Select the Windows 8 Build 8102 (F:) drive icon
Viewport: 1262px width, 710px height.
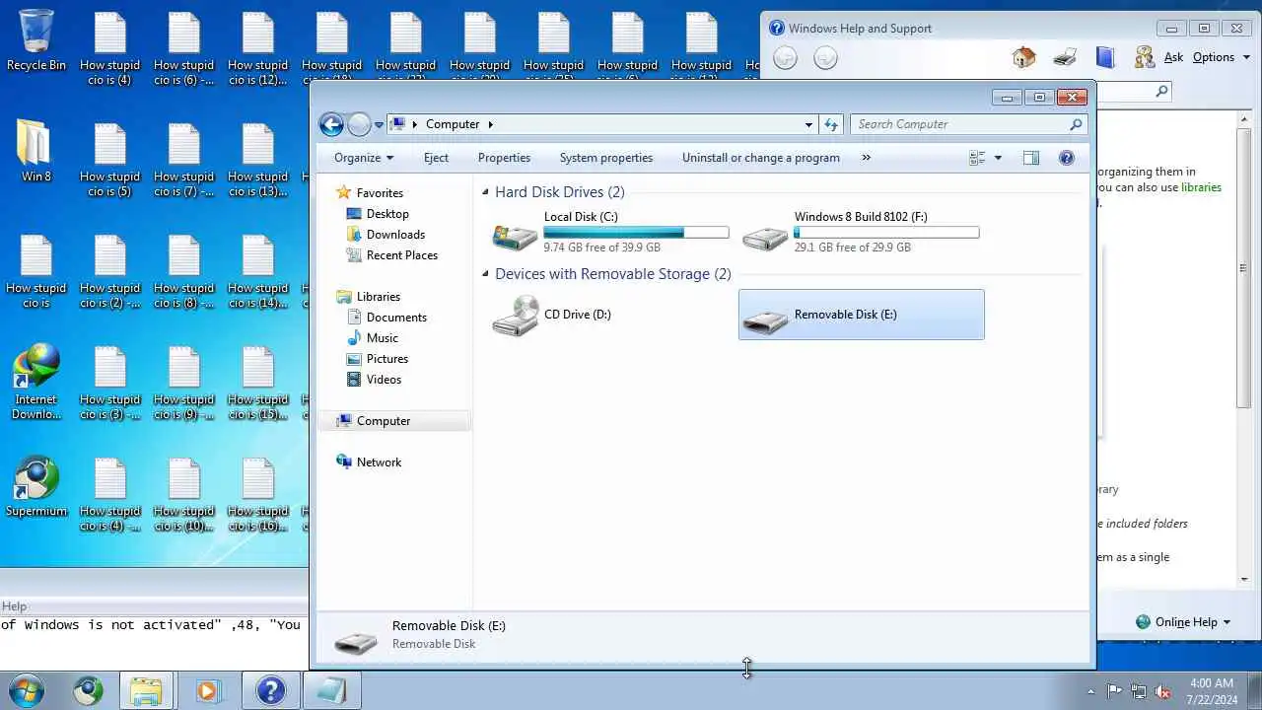[x=765, y=237]
